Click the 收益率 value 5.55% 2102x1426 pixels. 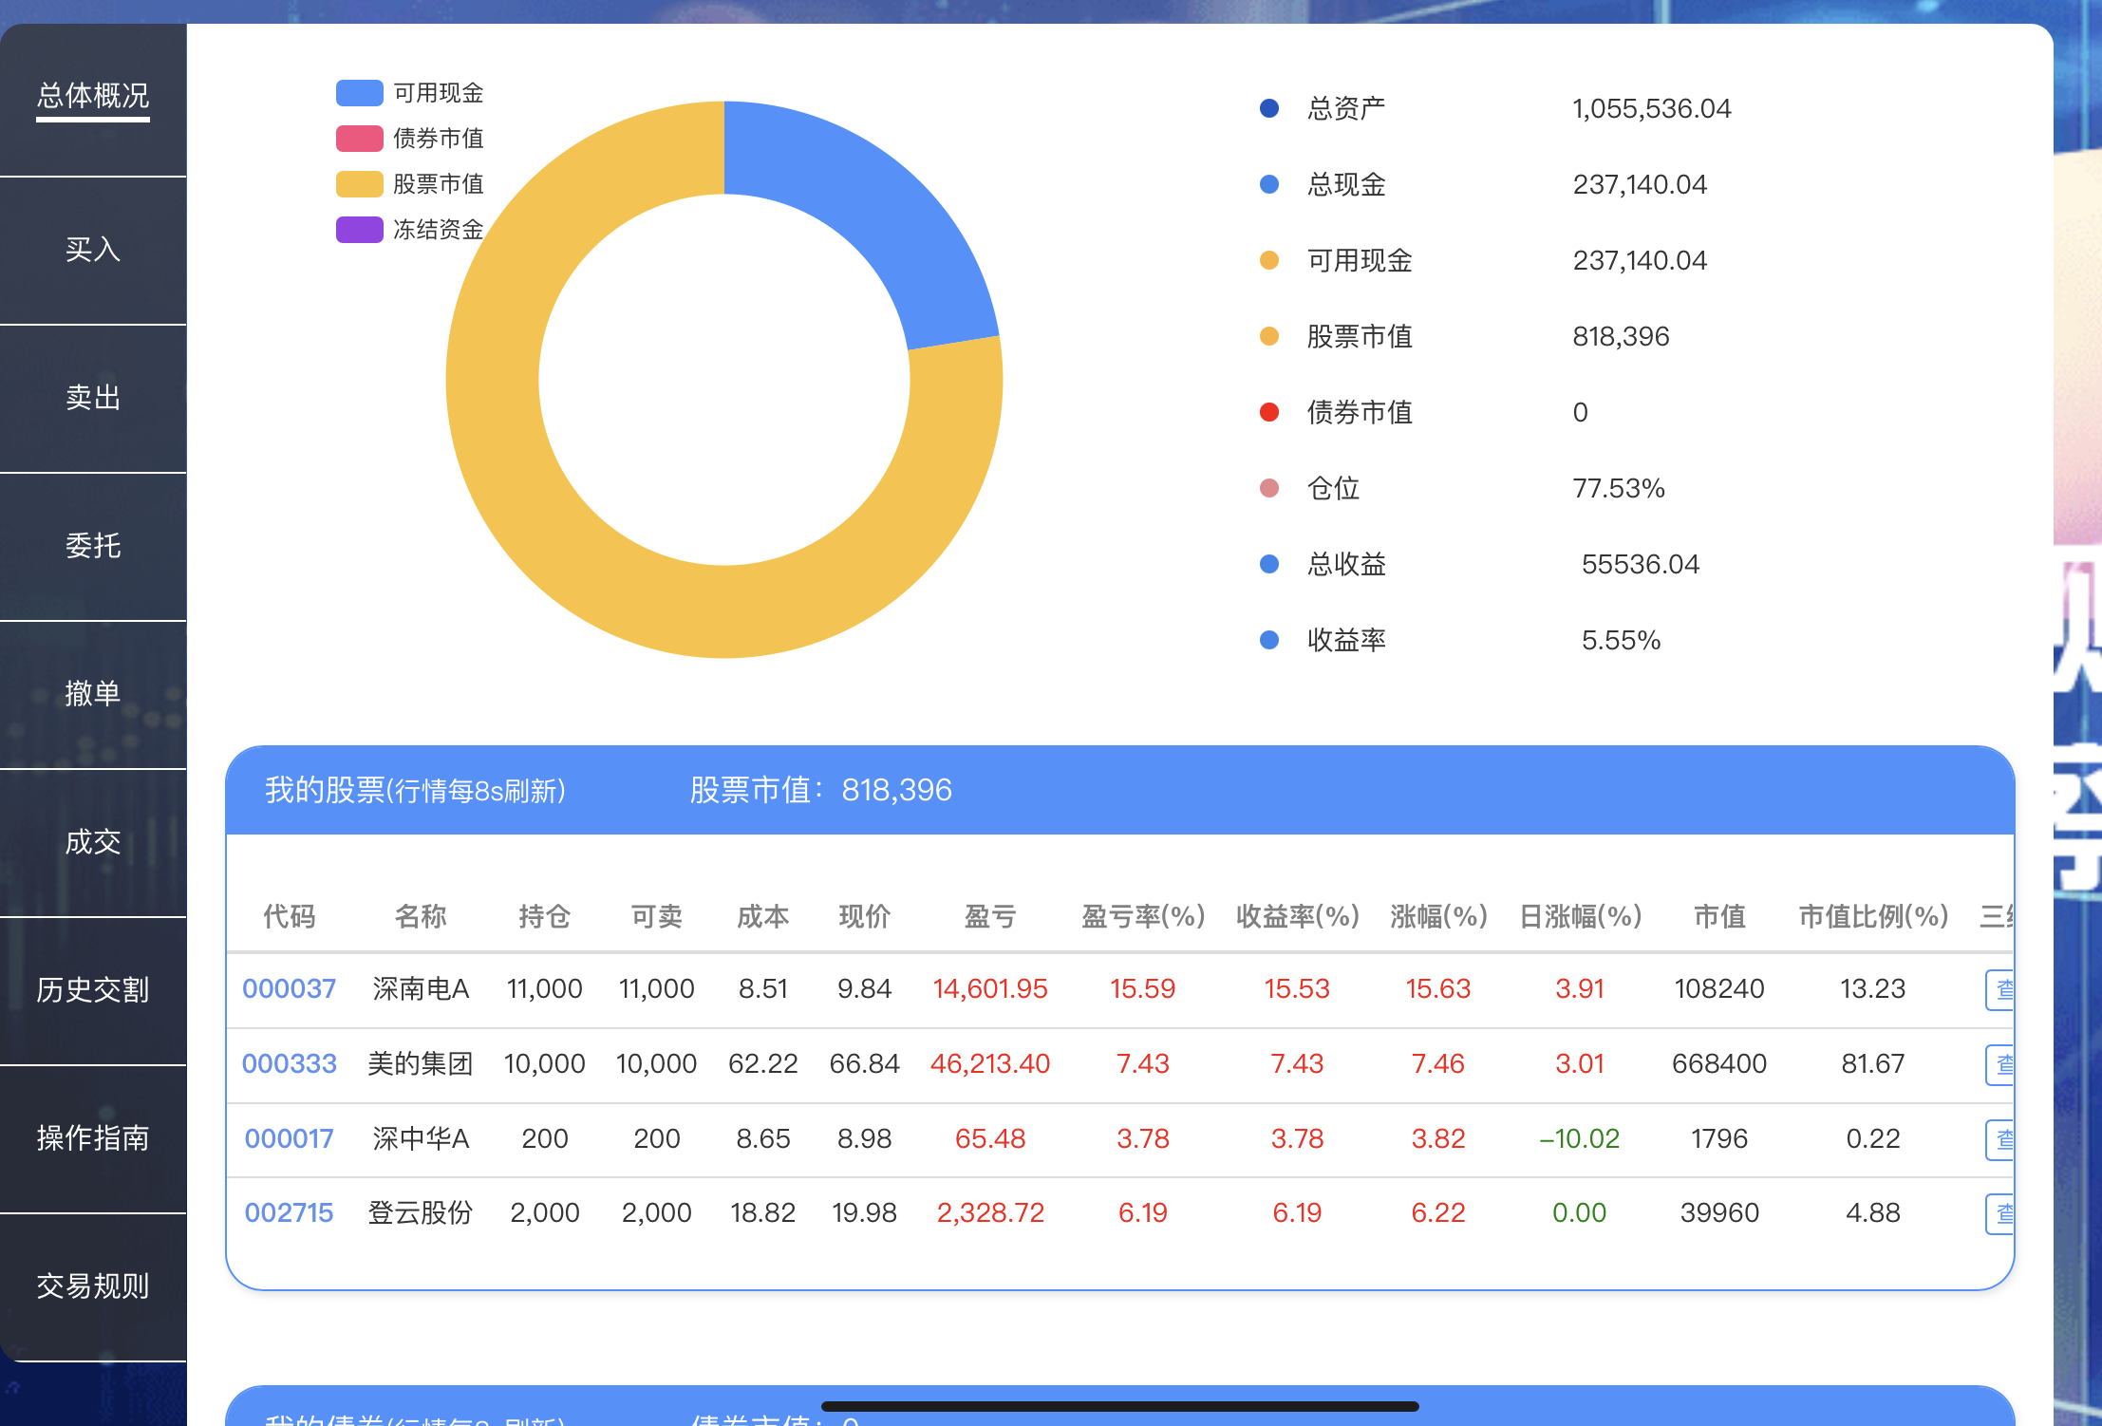1622,641
